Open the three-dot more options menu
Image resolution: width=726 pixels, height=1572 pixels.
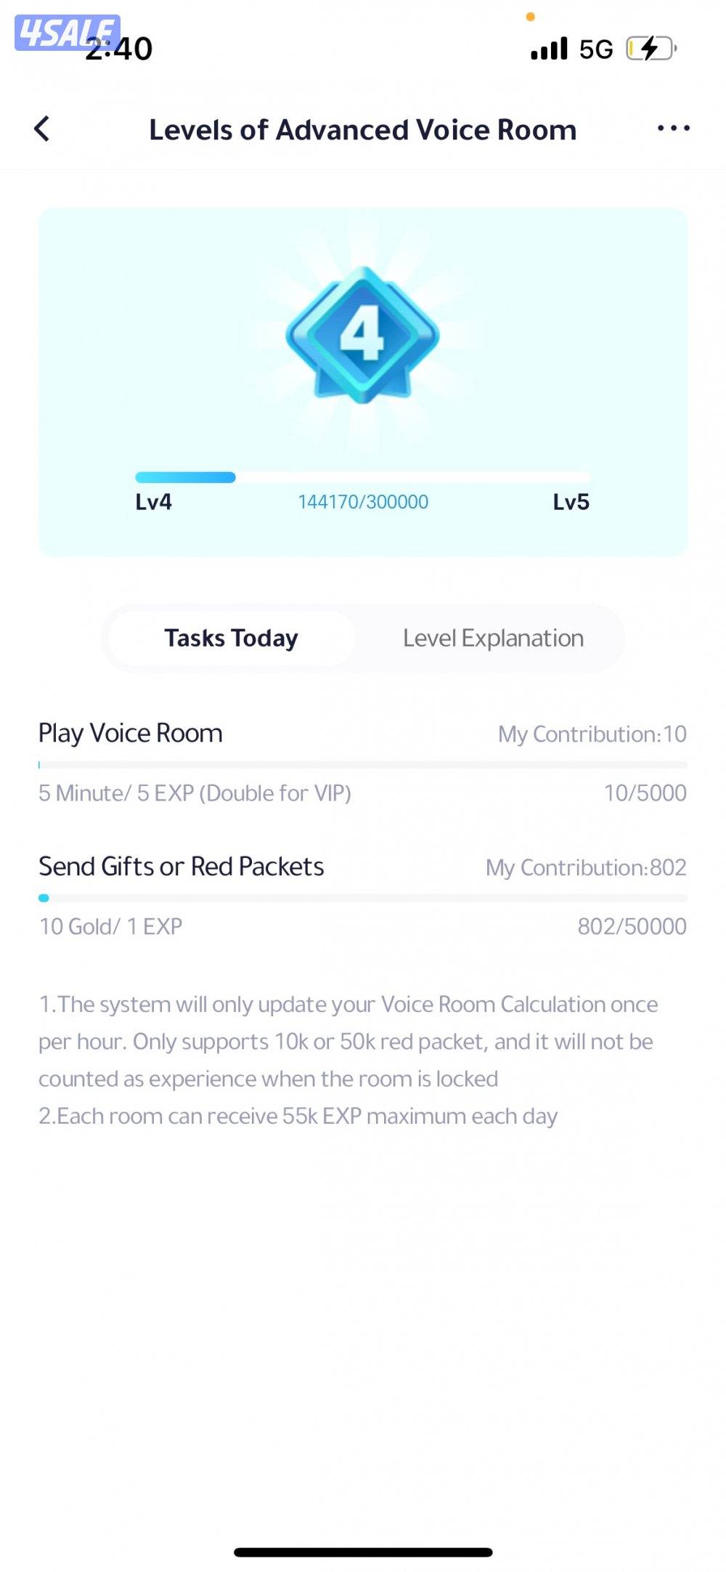(x=673, y=129)
